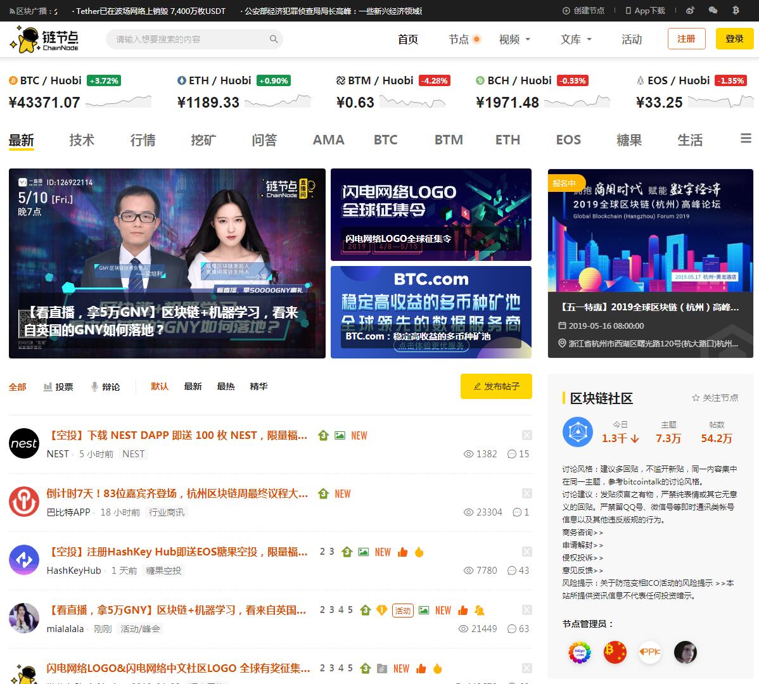Image resolution: width=759 pixels, height=684 pixels.
Task: Filter posts by 辩论
Action: [x=106, y=386]
